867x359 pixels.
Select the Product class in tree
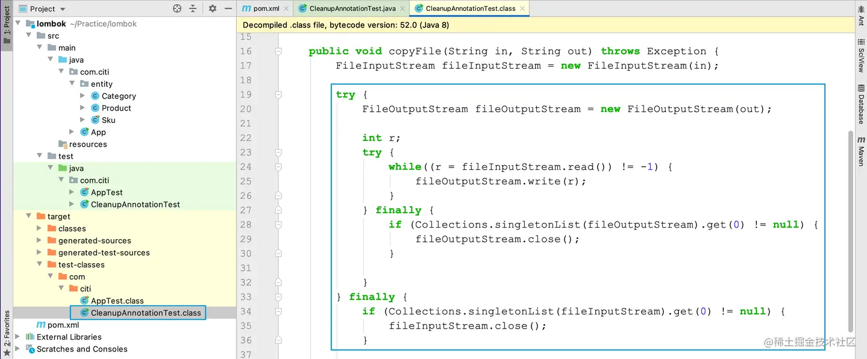click(116, 108)
